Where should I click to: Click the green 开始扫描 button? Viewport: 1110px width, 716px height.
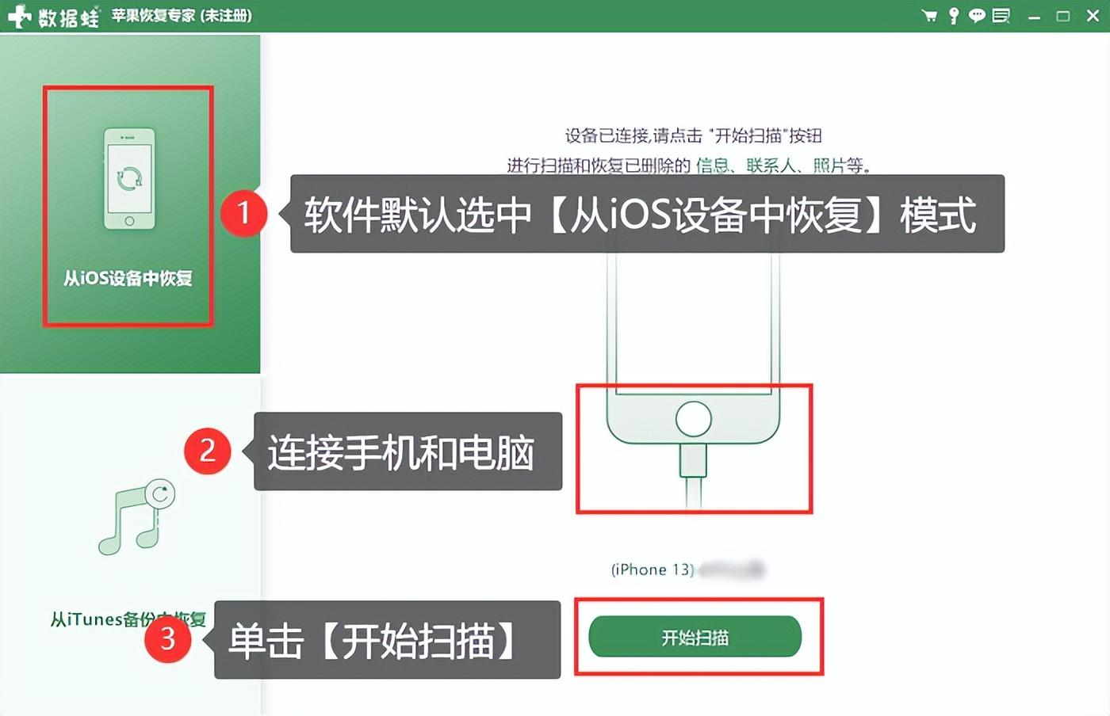point(695,637)
